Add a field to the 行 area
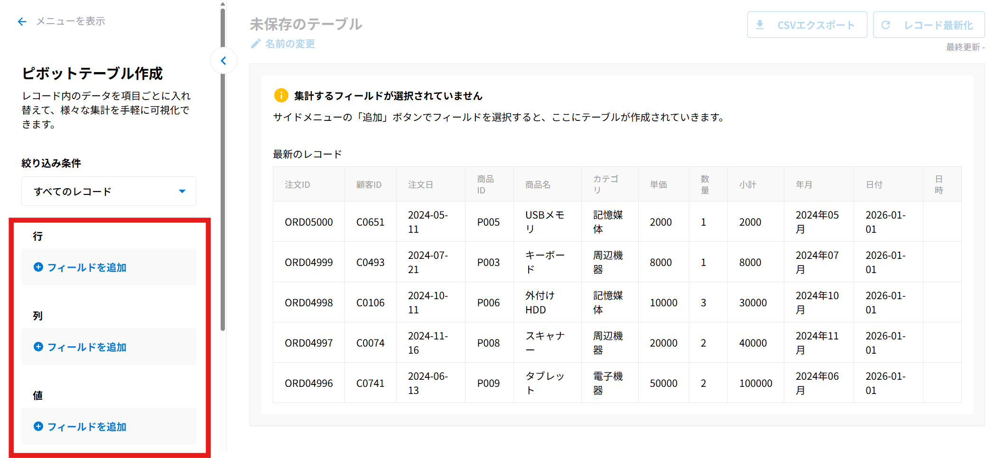The width and height of the screenshot is (995, 458). pos(87,267)
